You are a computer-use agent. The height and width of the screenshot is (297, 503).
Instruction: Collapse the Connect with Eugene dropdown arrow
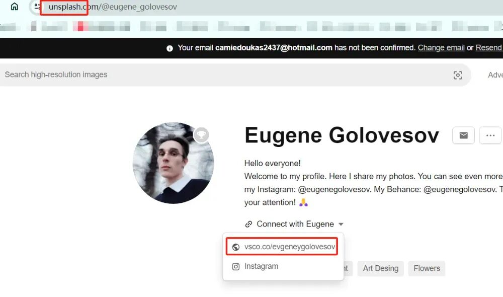(341, 224)
